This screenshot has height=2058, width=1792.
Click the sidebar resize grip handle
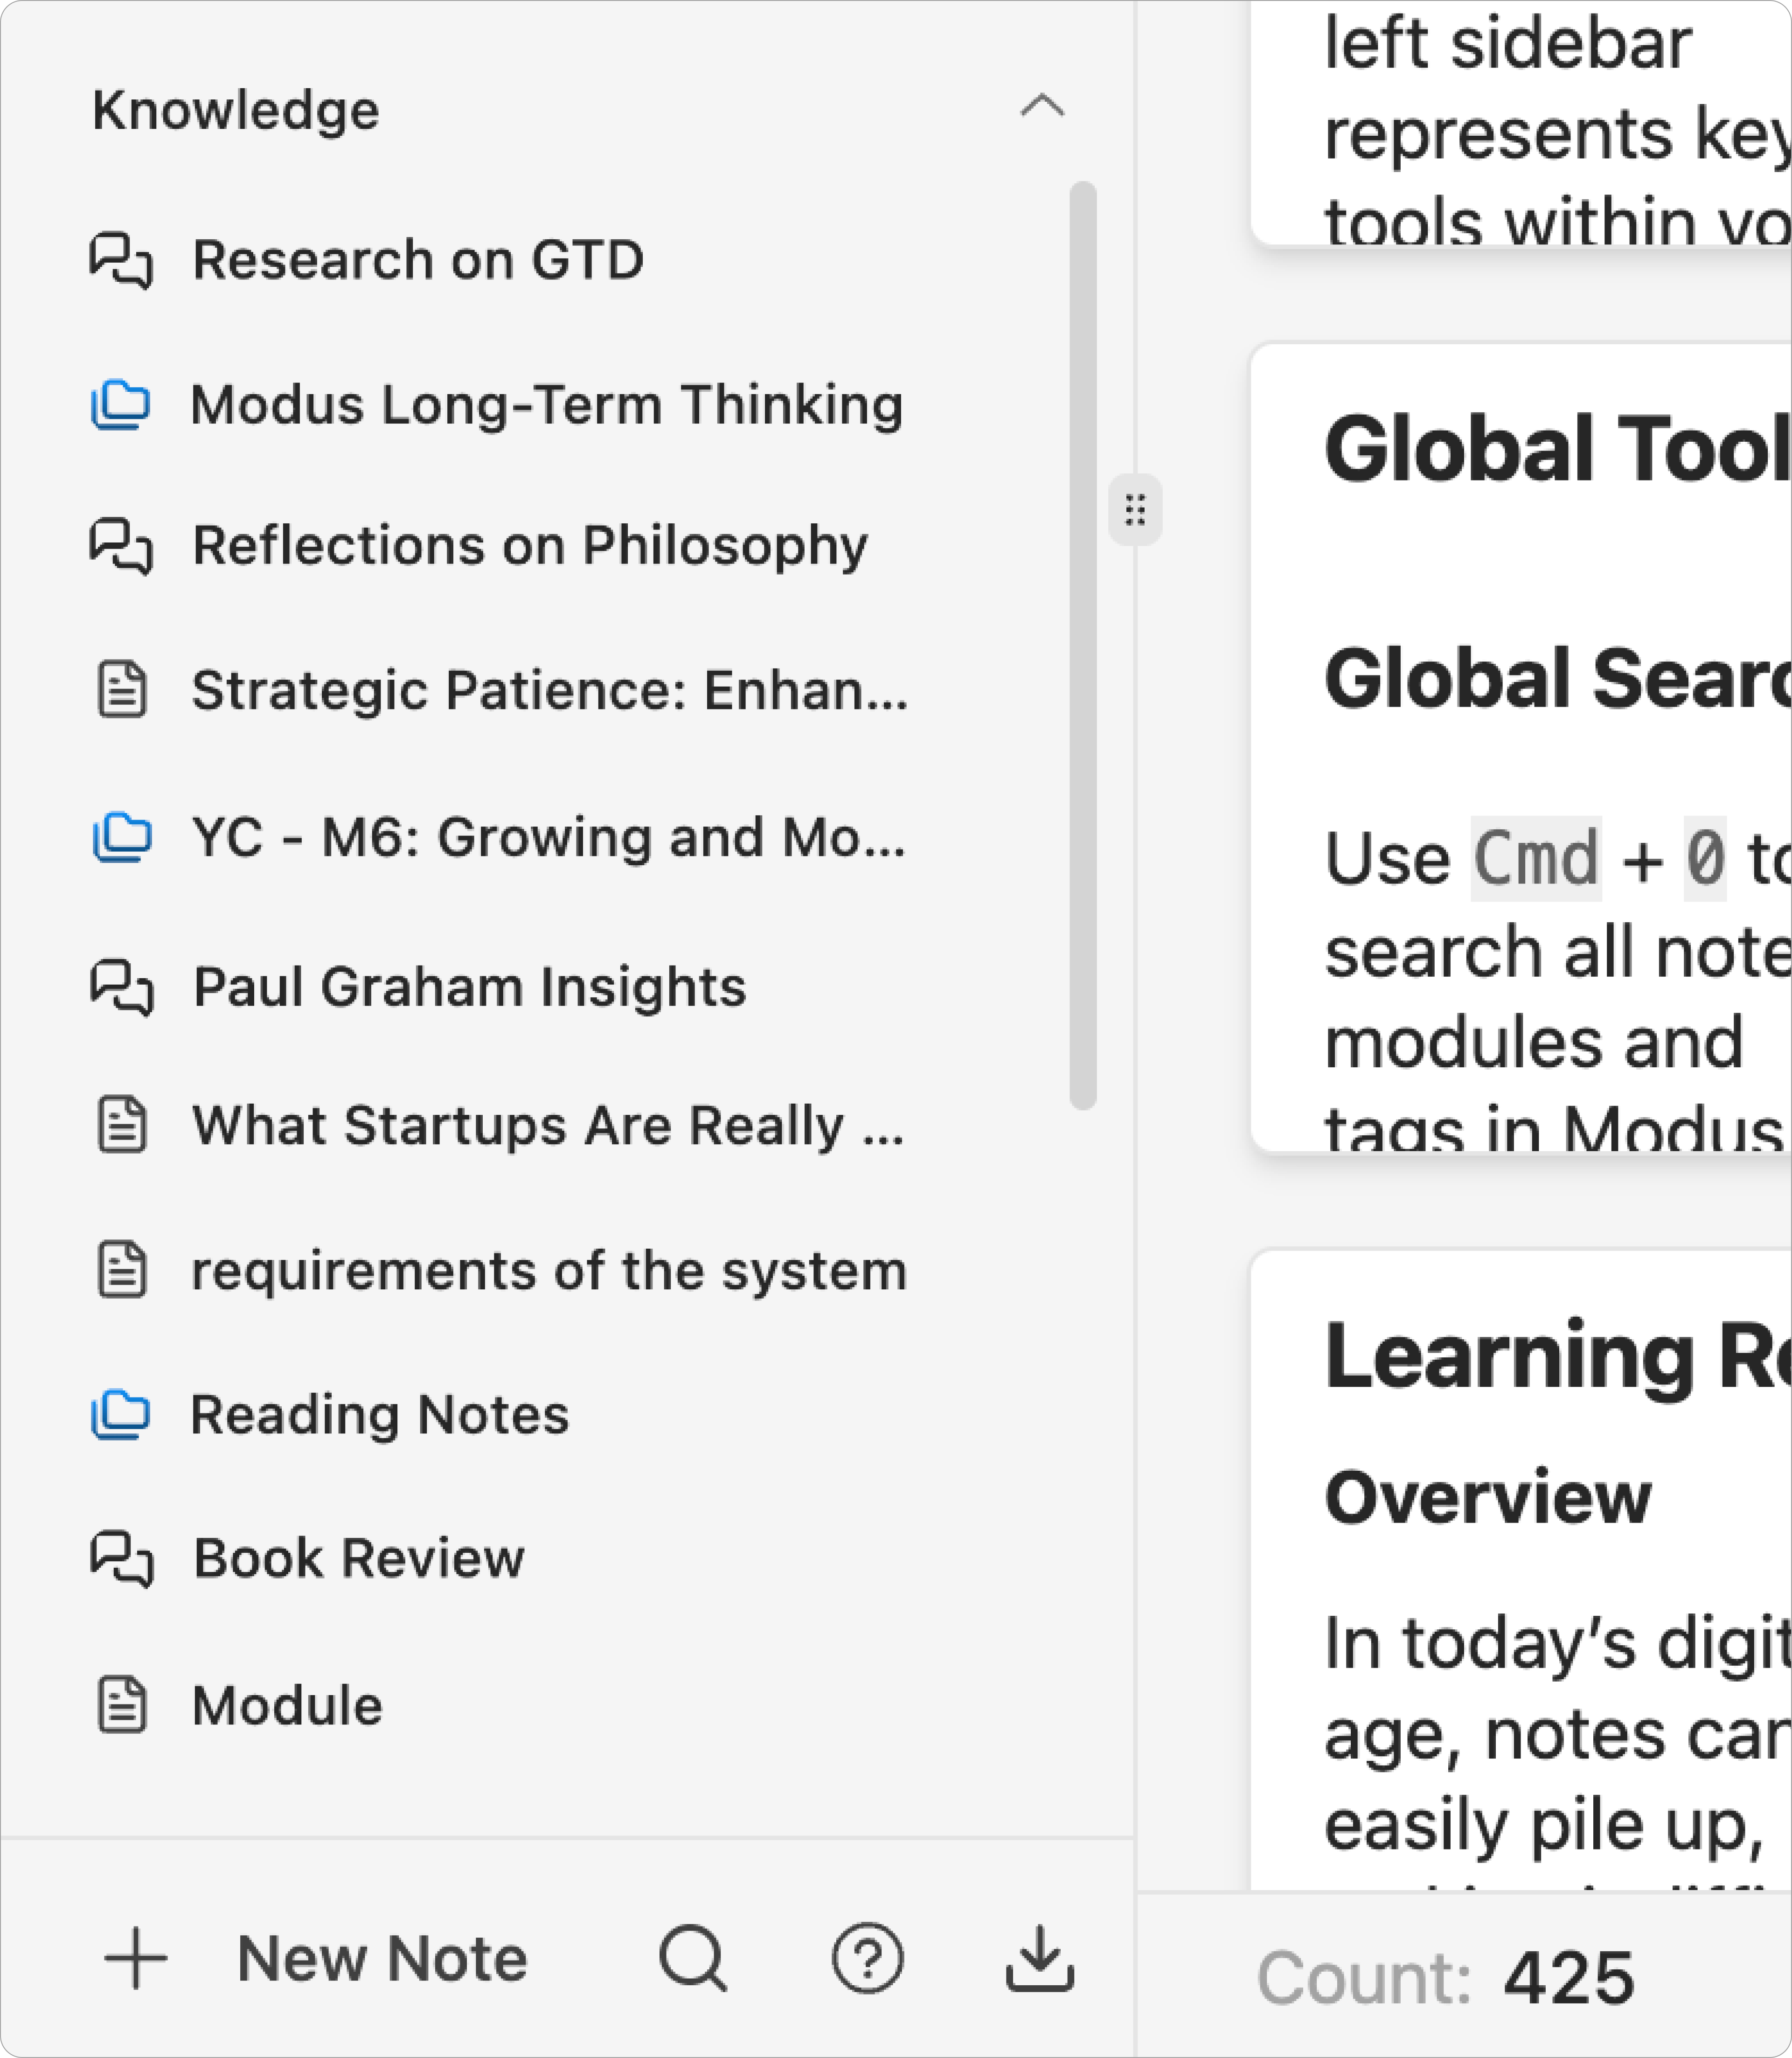(x=1135, y=510)
